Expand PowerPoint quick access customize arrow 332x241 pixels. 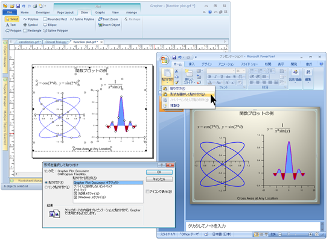tap(196, 57)
